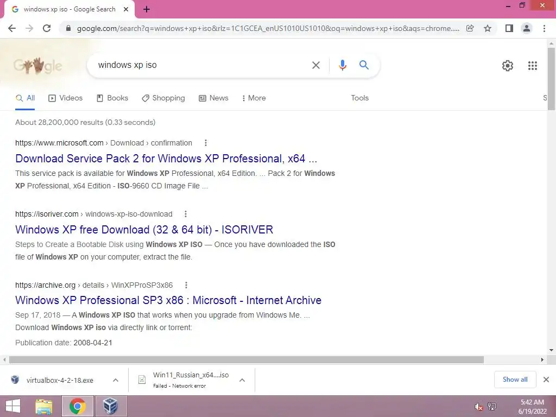This screenshot has width=556, height=417.
Task: Open Google quick settings gear
Action: click(508, 66)
